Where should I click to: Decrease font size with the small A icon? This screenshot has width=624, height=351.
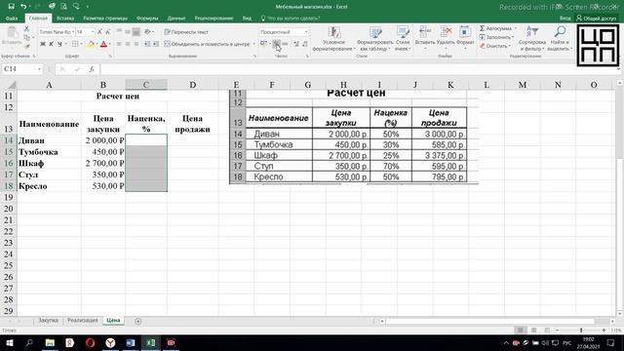point(107,32)
